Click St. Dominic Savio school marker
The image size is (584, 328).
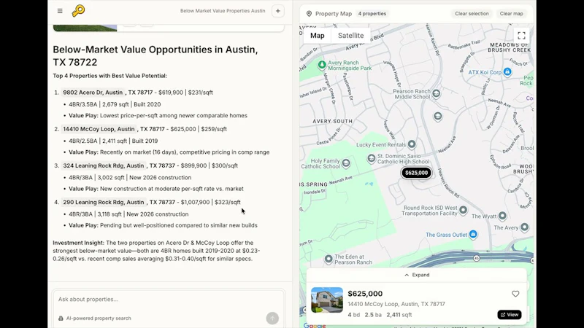[x=372, y=158]
